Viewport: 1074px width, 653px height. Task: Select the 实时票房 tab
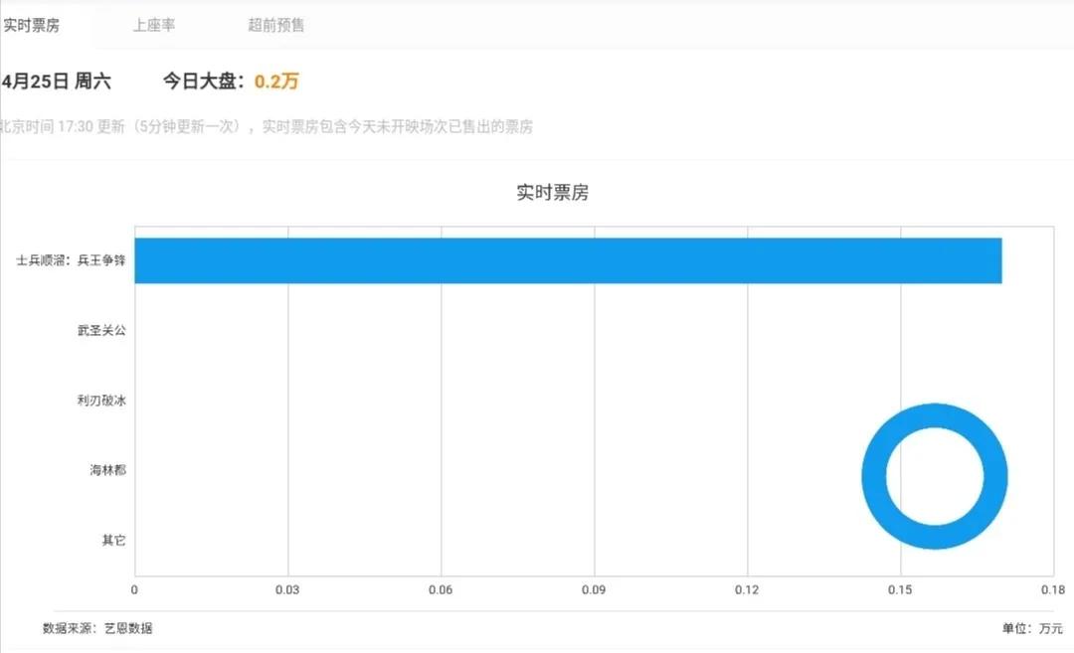32,26
